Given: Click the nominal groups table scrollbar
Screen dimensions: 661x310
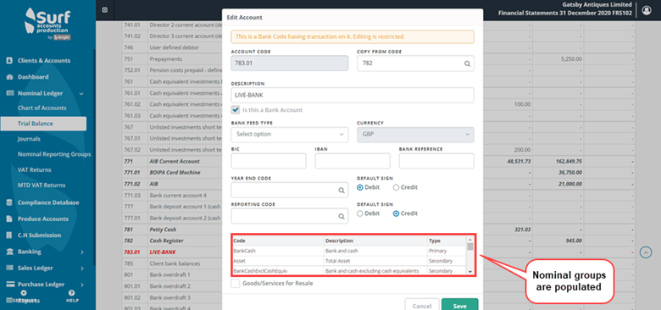Looking at the screenshot, I should (x=470, y=255).
